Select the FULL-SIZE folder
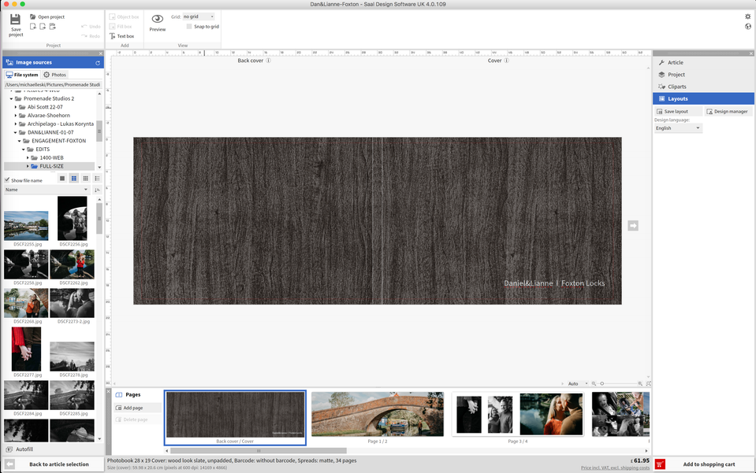This screenshot has height=473, width=756. 51,166
